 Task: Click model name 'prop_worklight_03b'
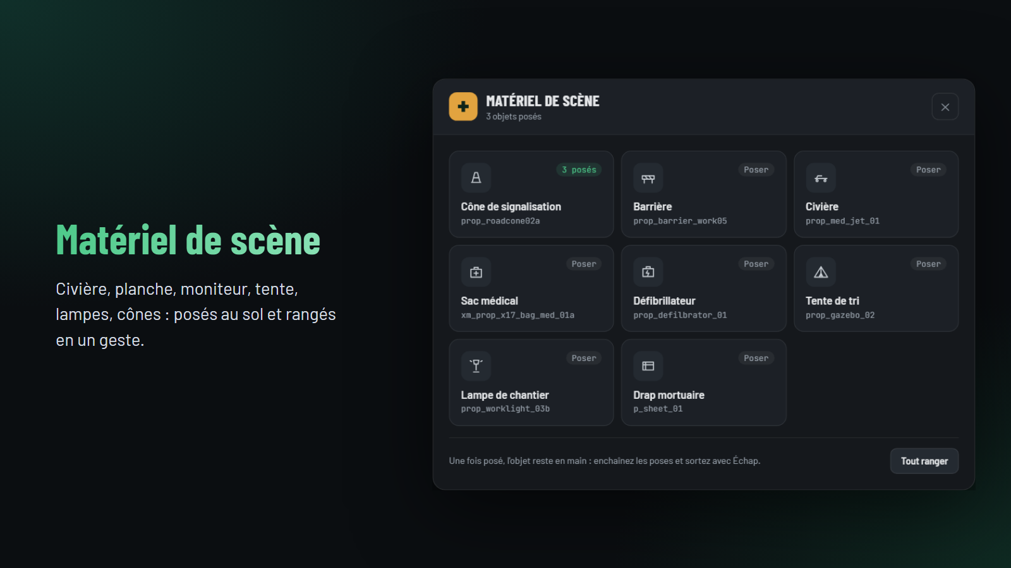505,409
